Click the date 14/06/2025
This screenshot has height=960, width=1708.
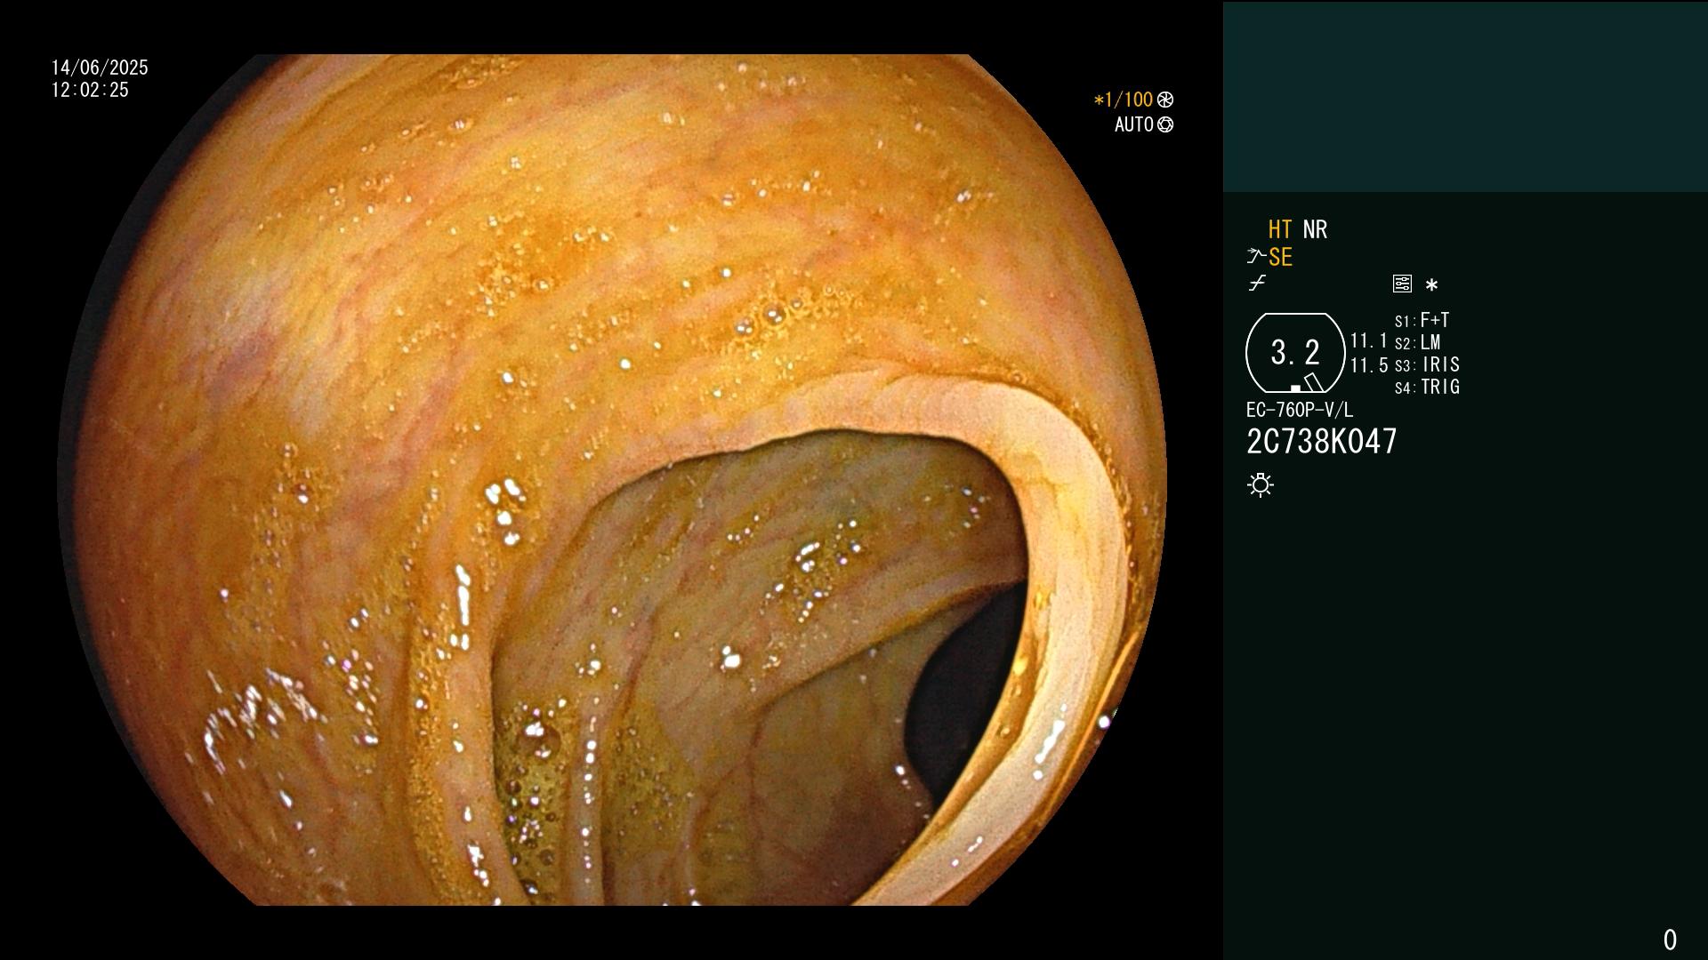(100, 68)
